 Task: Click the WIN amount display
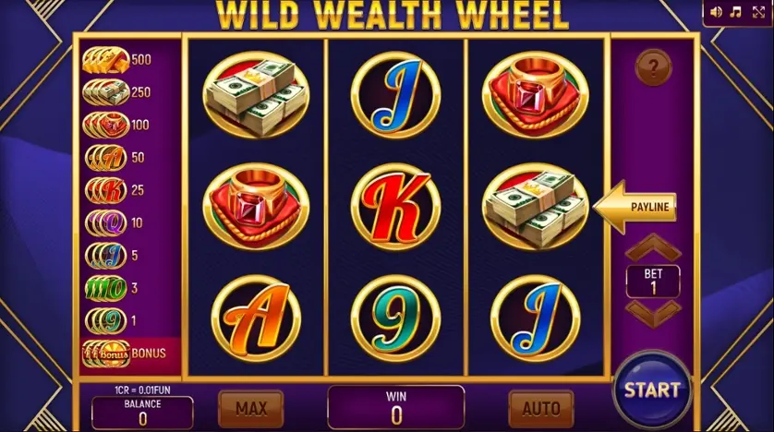(x=396, y=407)
